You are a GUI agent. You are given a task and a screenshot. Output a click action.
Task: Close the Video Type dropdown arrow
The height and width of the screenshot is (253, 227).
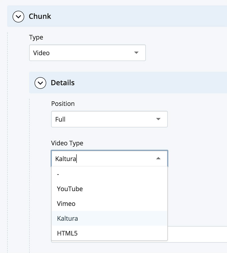point(158,159)
